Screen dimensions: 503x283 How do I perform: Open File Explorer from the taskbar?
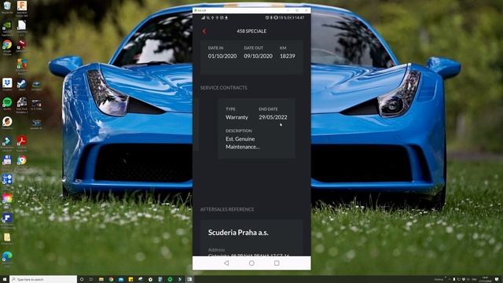[101, 280]
